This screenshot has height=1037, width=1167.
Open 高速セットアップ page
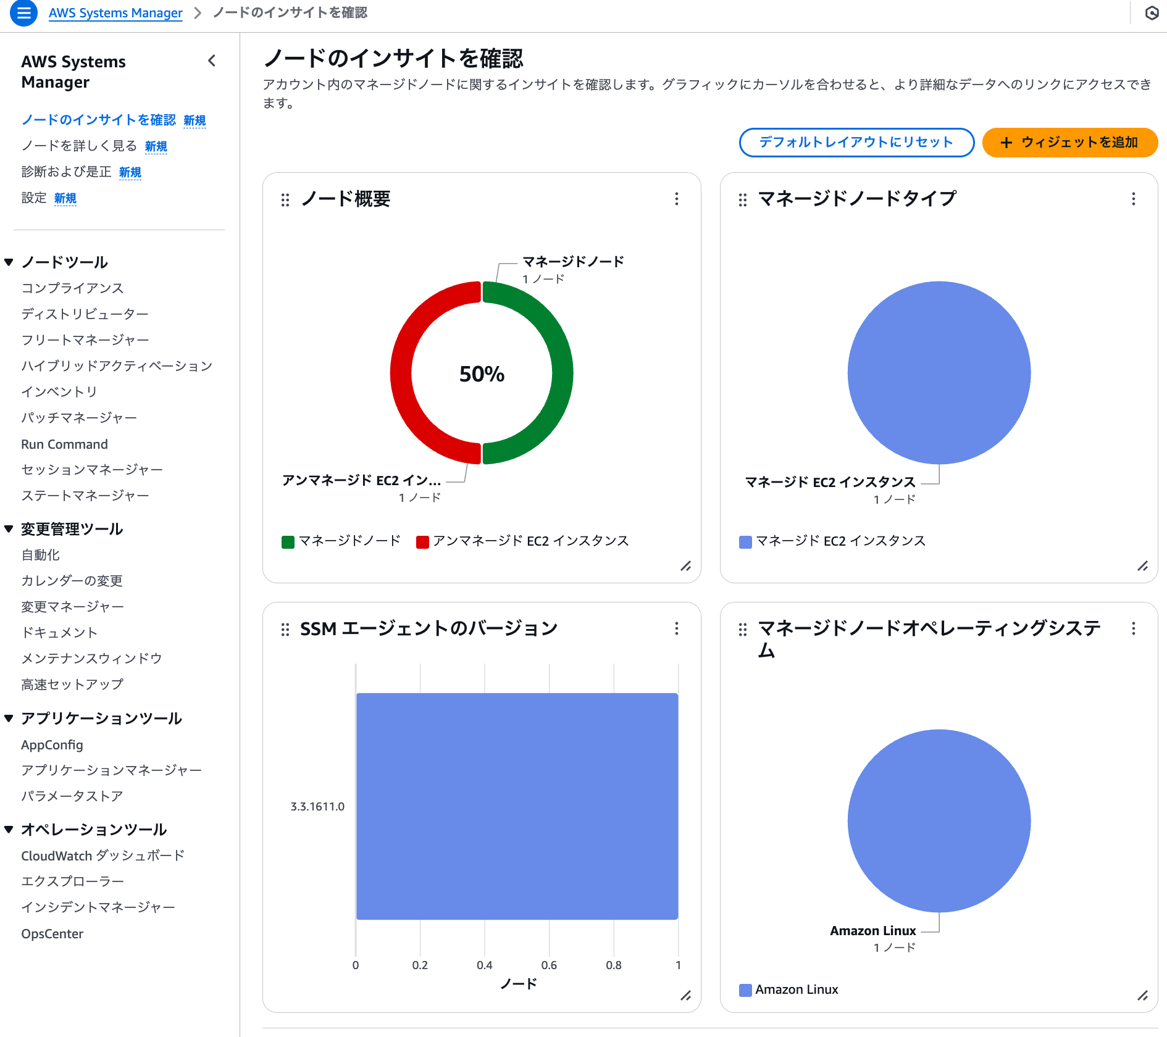click(72, 685)
